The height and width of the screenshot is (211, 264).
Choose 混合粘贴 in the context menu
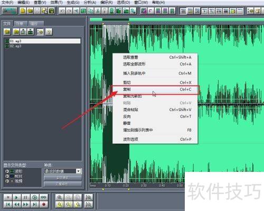[x=155, y=109]
